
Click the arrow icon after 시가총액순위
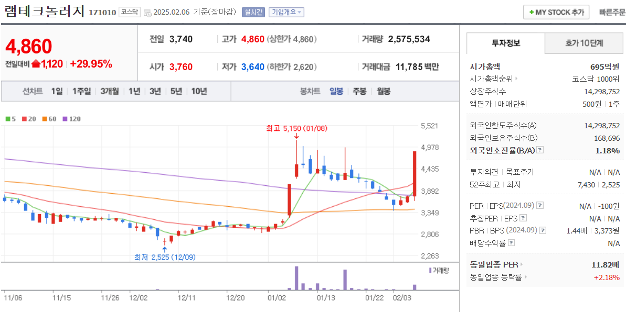pos(516,79)
